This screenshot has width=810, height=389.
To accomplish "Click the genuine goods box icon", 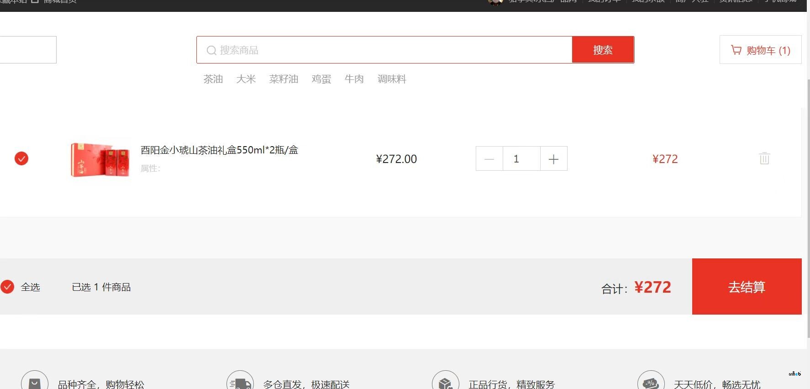I will click(445, 383).
